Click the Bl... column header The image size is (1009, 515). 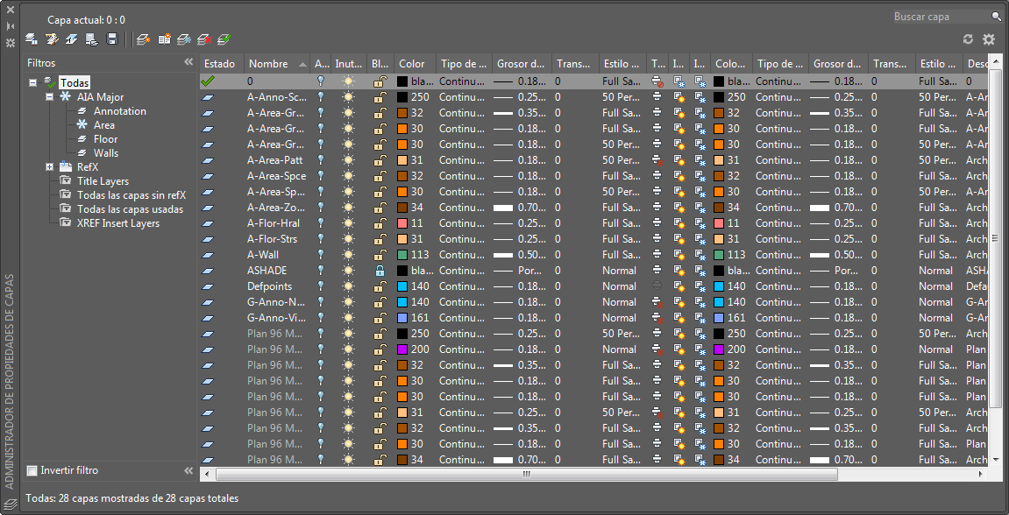[x=380, y=64]
